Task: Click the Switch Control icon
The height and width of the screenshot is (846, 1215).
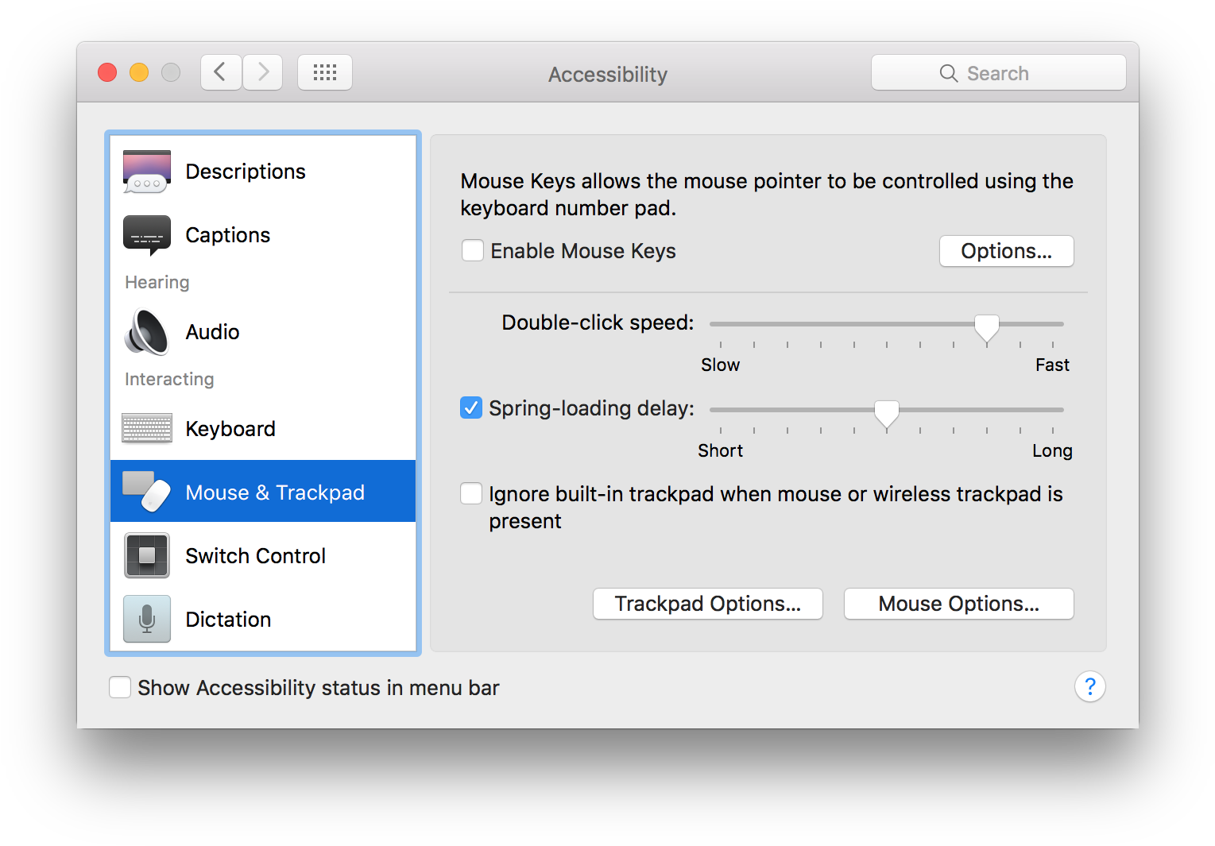Action: coord(146,555)
